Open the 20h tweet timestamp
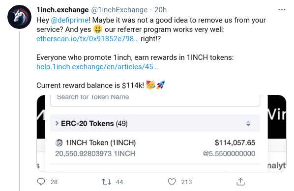Viewport: 294px width, 191px height. tap(160, 10)
